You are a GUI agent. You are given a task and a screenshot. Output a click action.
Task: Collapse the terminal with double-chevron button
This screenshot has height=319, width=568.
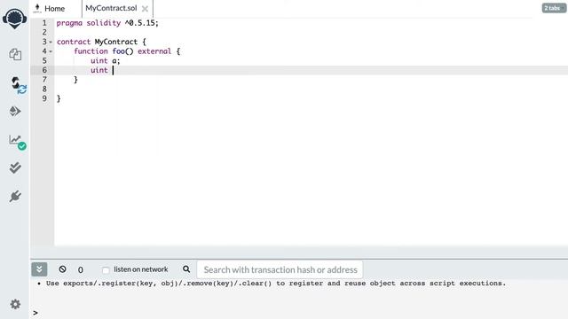39,269
